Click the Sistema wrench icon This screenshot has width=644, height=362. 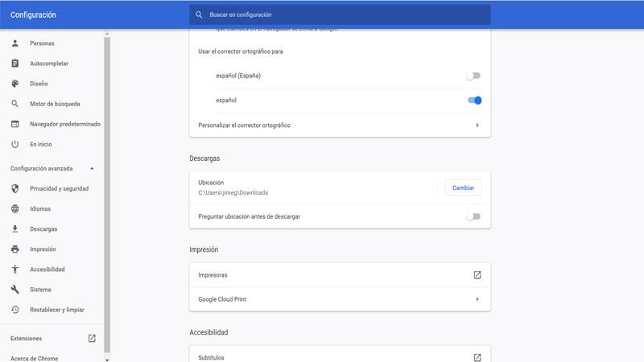click(x=14, y=290)
